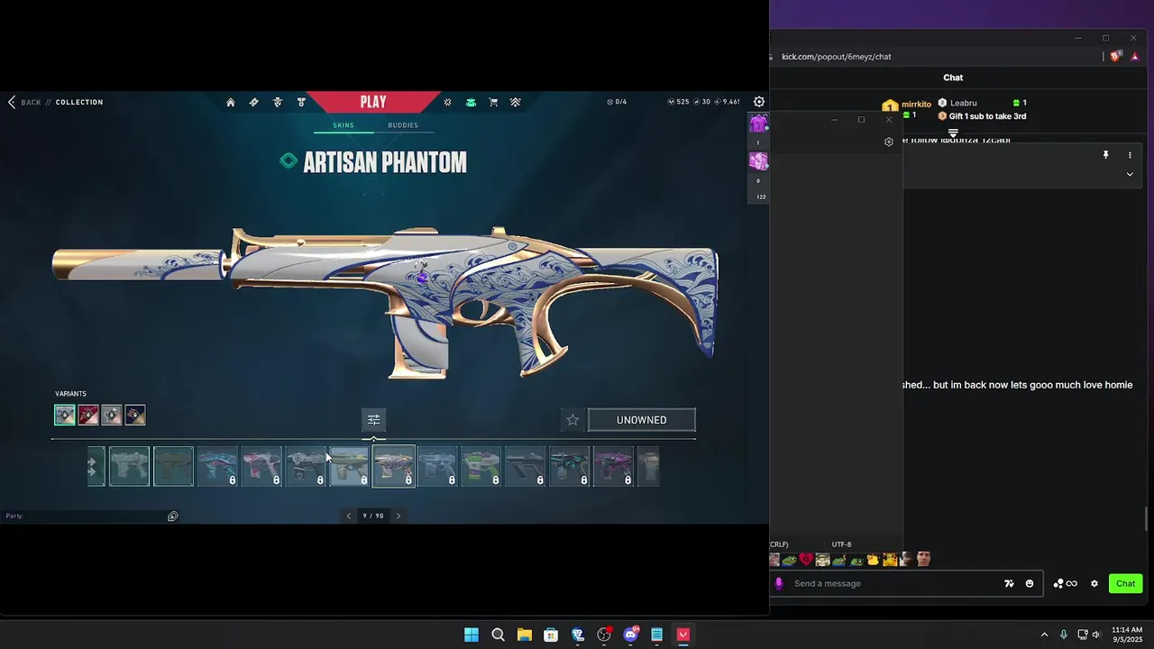Open Brave Shields icon in browser
Viewport: 1154px width, 649px height.
(x=1116, y=56)
